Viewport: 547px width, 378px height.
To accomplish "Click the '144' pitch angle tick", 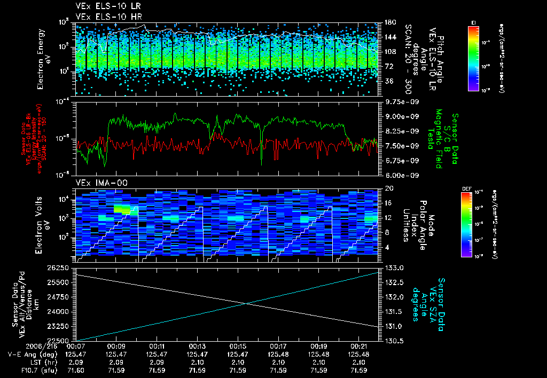I will [390, 37].
